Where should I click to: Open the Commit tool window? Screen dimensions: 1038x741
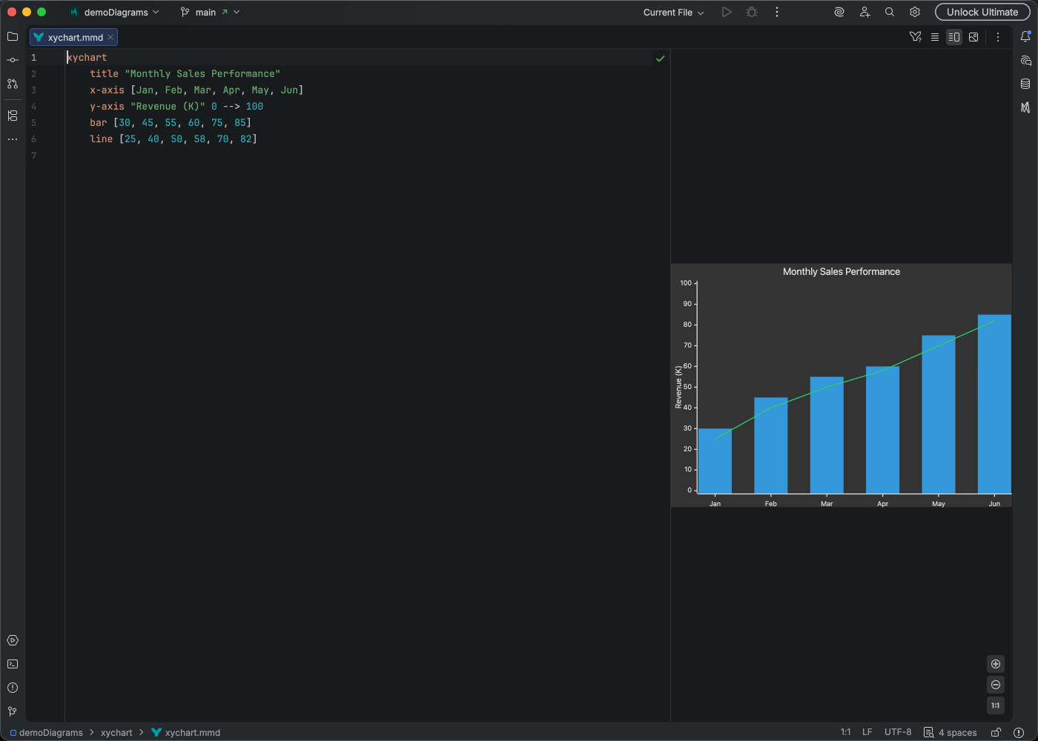[13, 60]
